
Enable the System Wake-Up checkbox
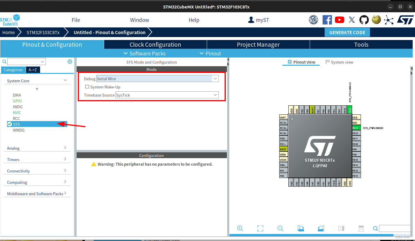[x=87, y=87]
